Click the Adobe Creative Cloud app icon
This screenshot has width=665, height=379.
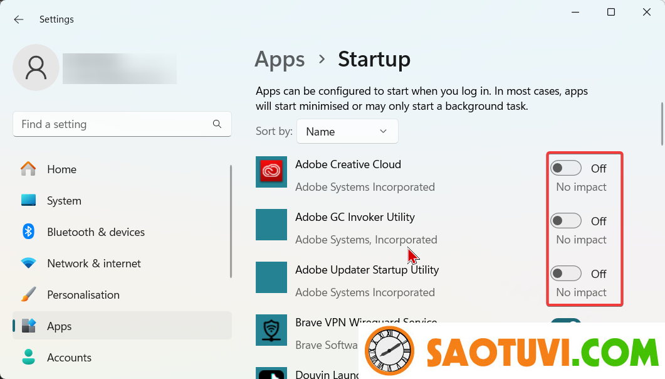tap(271, 172)
